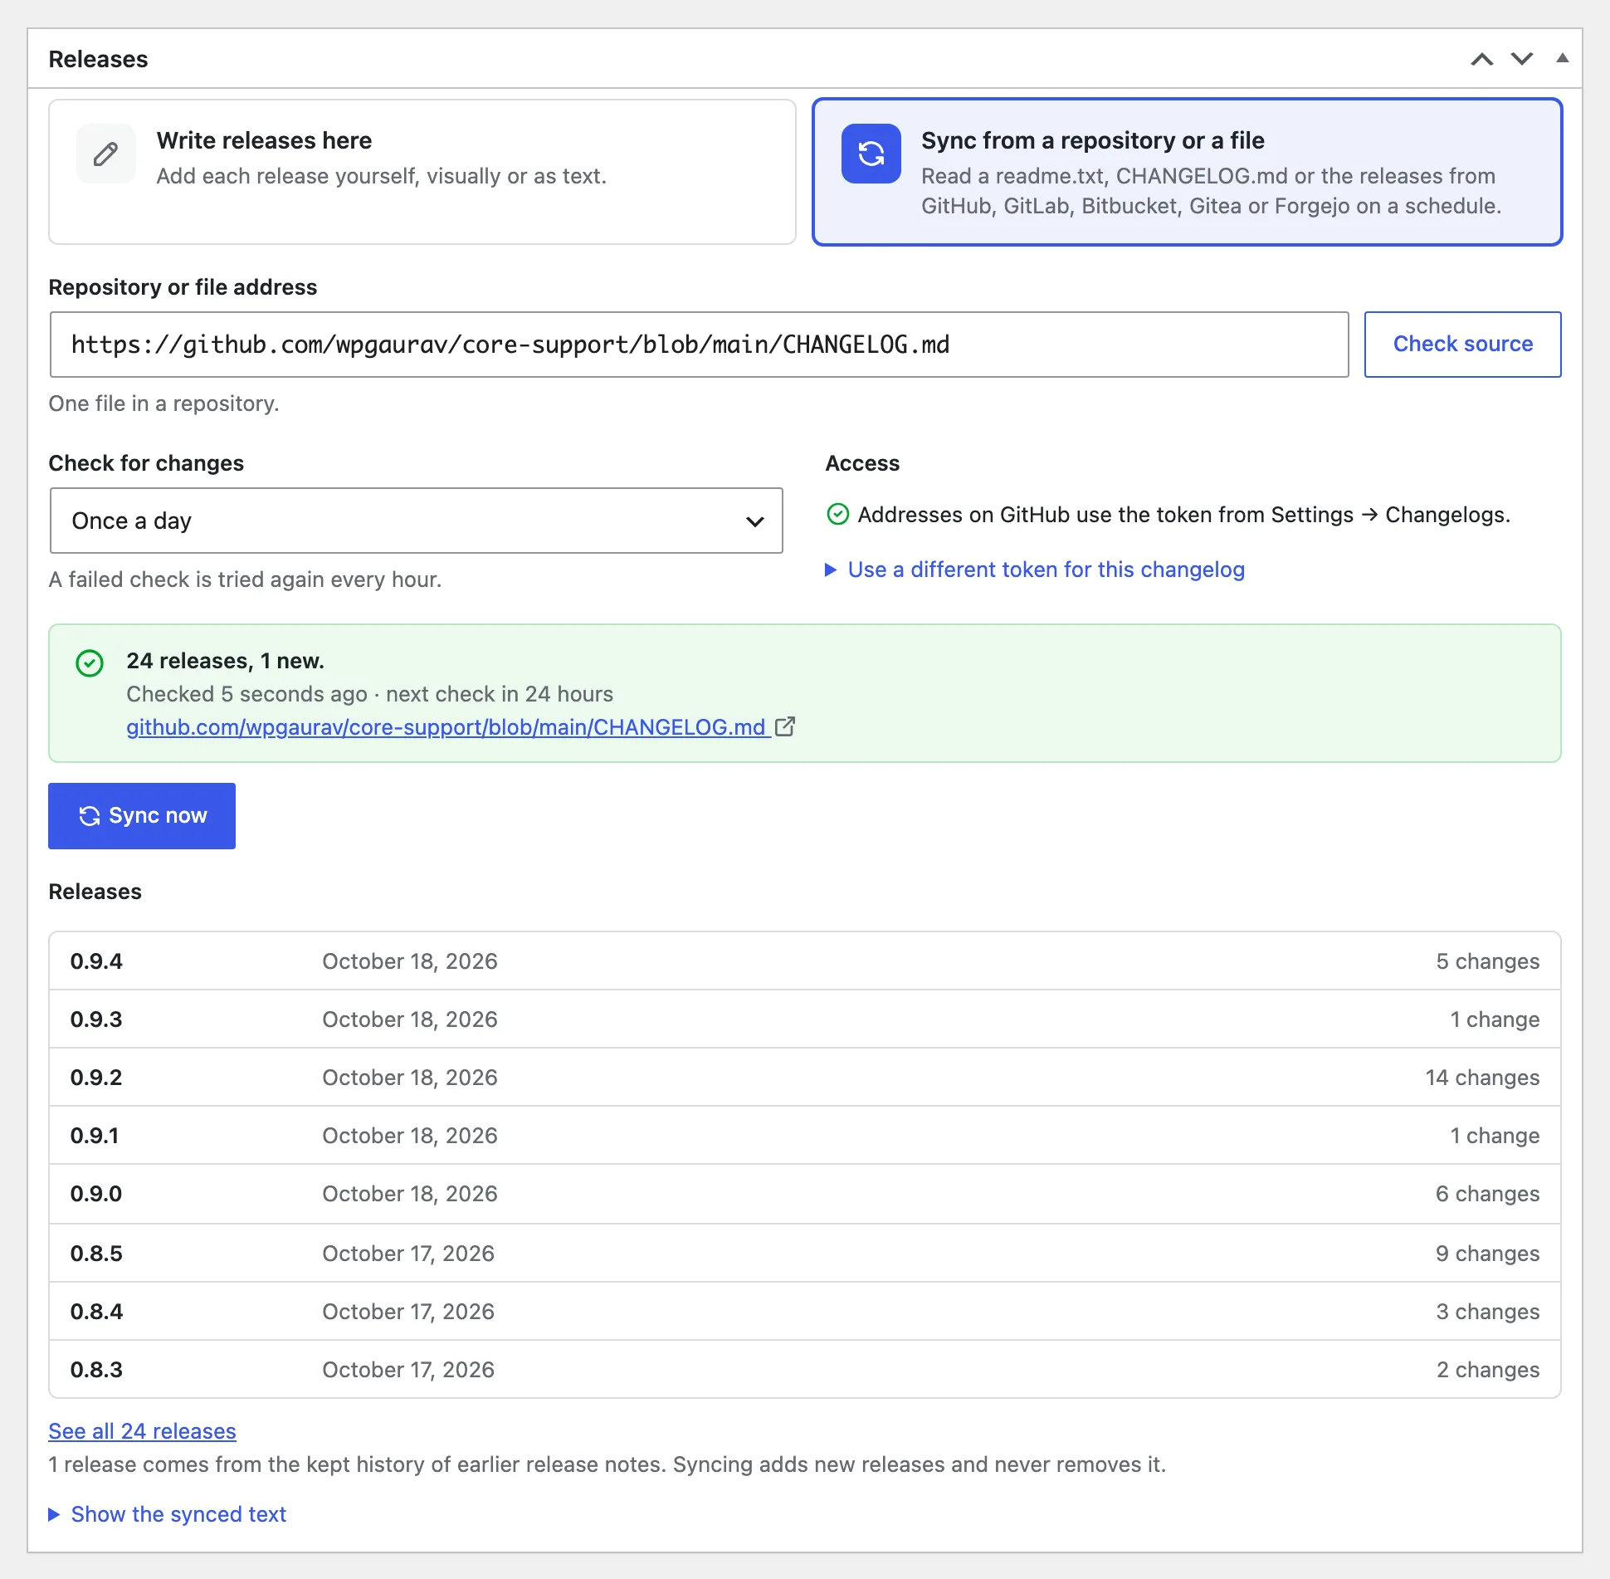Click release version 0.8.4
The height and width of the screenshot is (1579, 1610).
[x=96, y=1312]
